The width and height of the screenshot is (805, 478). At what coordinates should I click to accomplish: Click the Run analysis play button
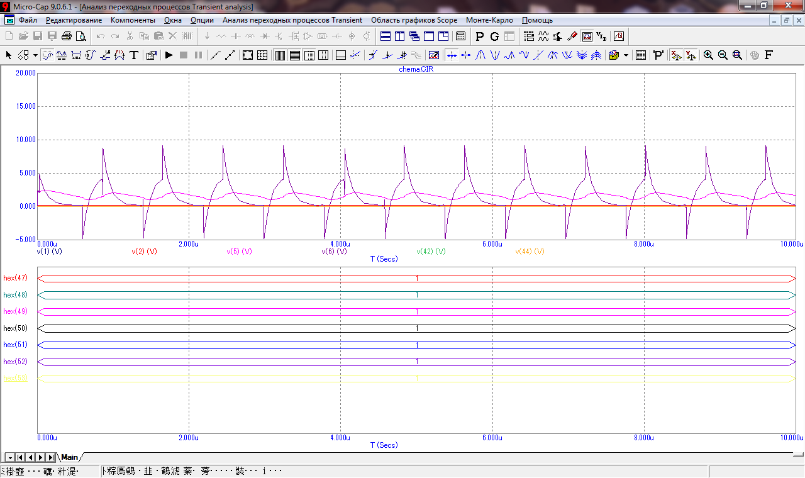[169, 55]
